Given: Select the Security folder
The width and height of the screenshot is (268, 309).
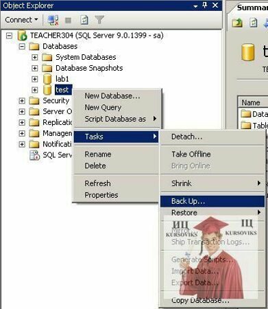Looking at the screenshot, I should [56, 100].
